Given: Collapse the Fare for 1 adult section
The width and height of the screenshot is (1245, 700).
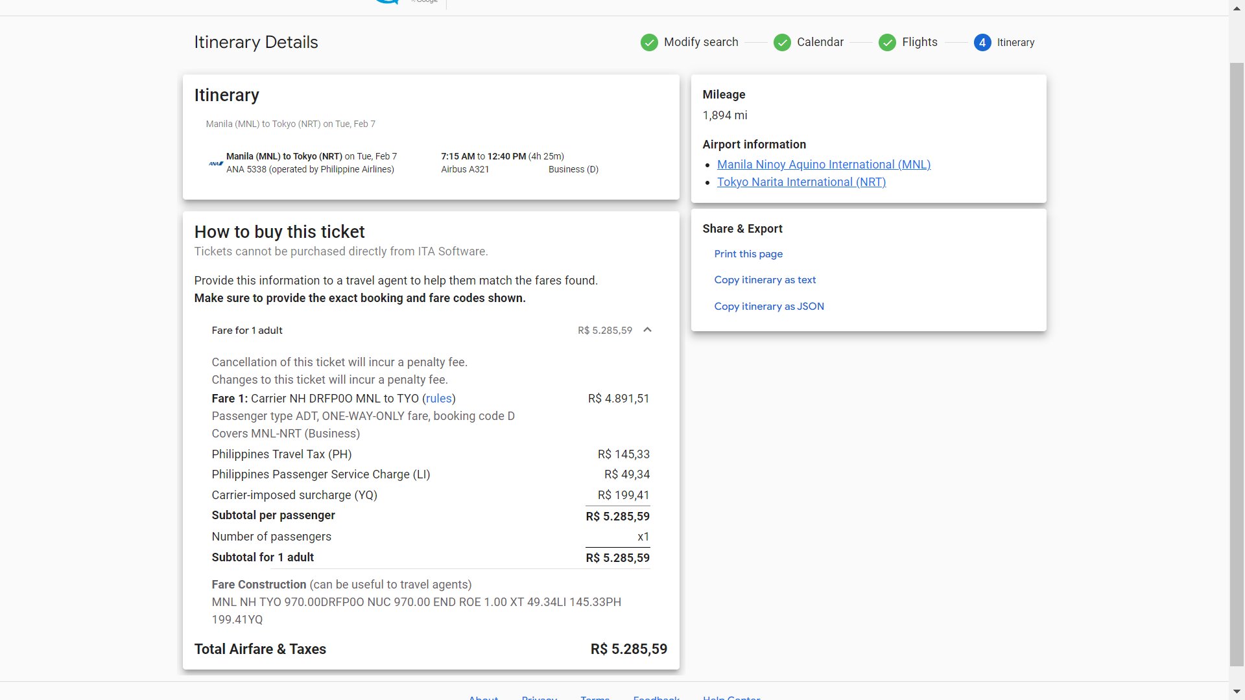Looking at the screenshot, I should (x=647, y=330).
